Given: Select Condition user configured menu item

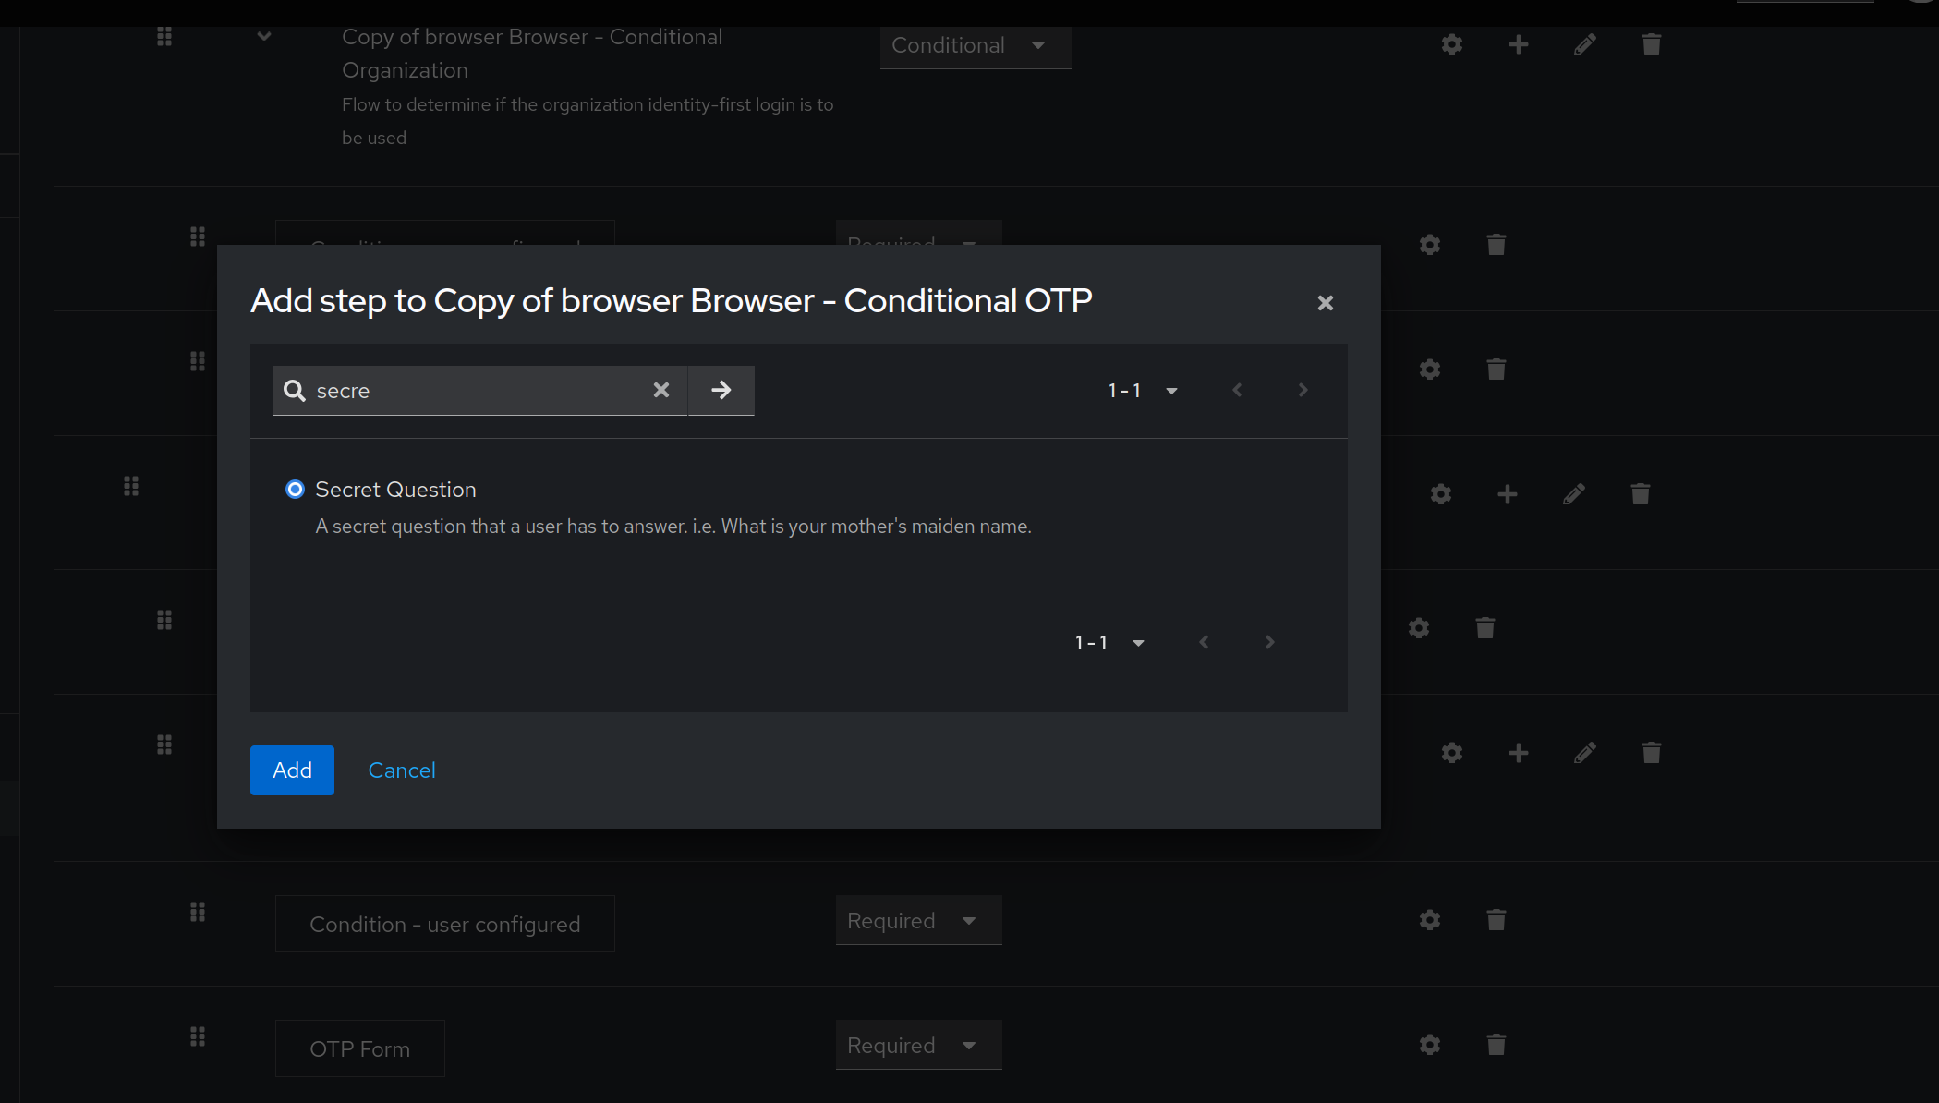Looking at the screenshot, I should click(x=446, y=923).
